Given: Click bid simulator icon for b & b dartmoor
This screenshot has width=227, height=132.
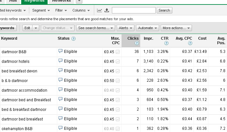Looking at the screenshot, I should click(x=118, y=81).
